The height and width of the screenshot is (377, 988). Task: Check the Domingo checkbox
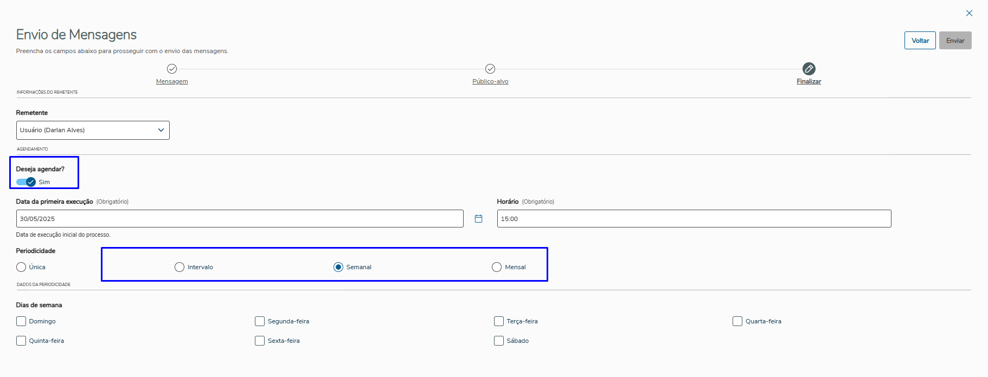(x=21, y=321)
